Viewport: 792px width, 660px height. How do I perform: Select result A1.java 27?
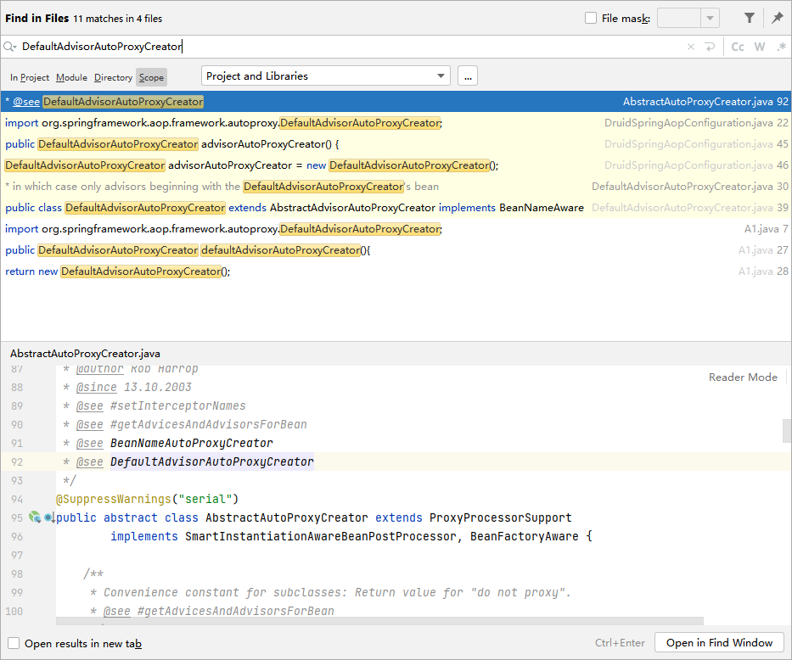(x=396, y=249)
